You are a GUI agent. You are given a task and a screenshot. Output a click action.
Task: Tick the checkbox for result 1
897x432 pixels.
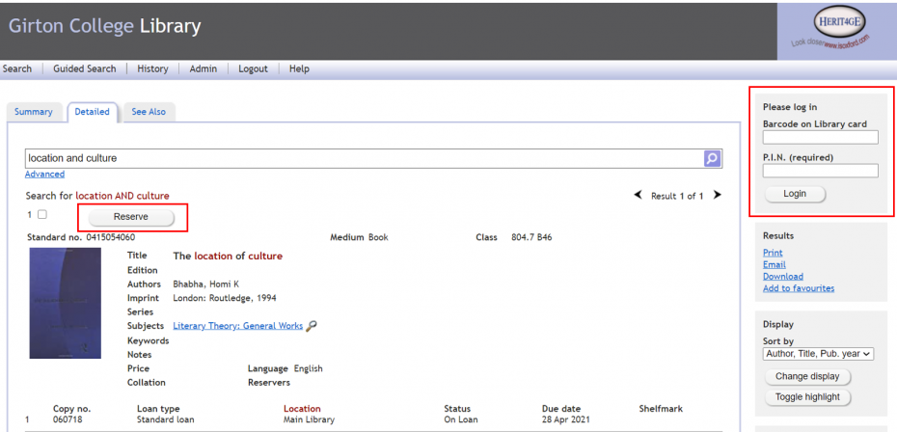click(x=41, y=214)
